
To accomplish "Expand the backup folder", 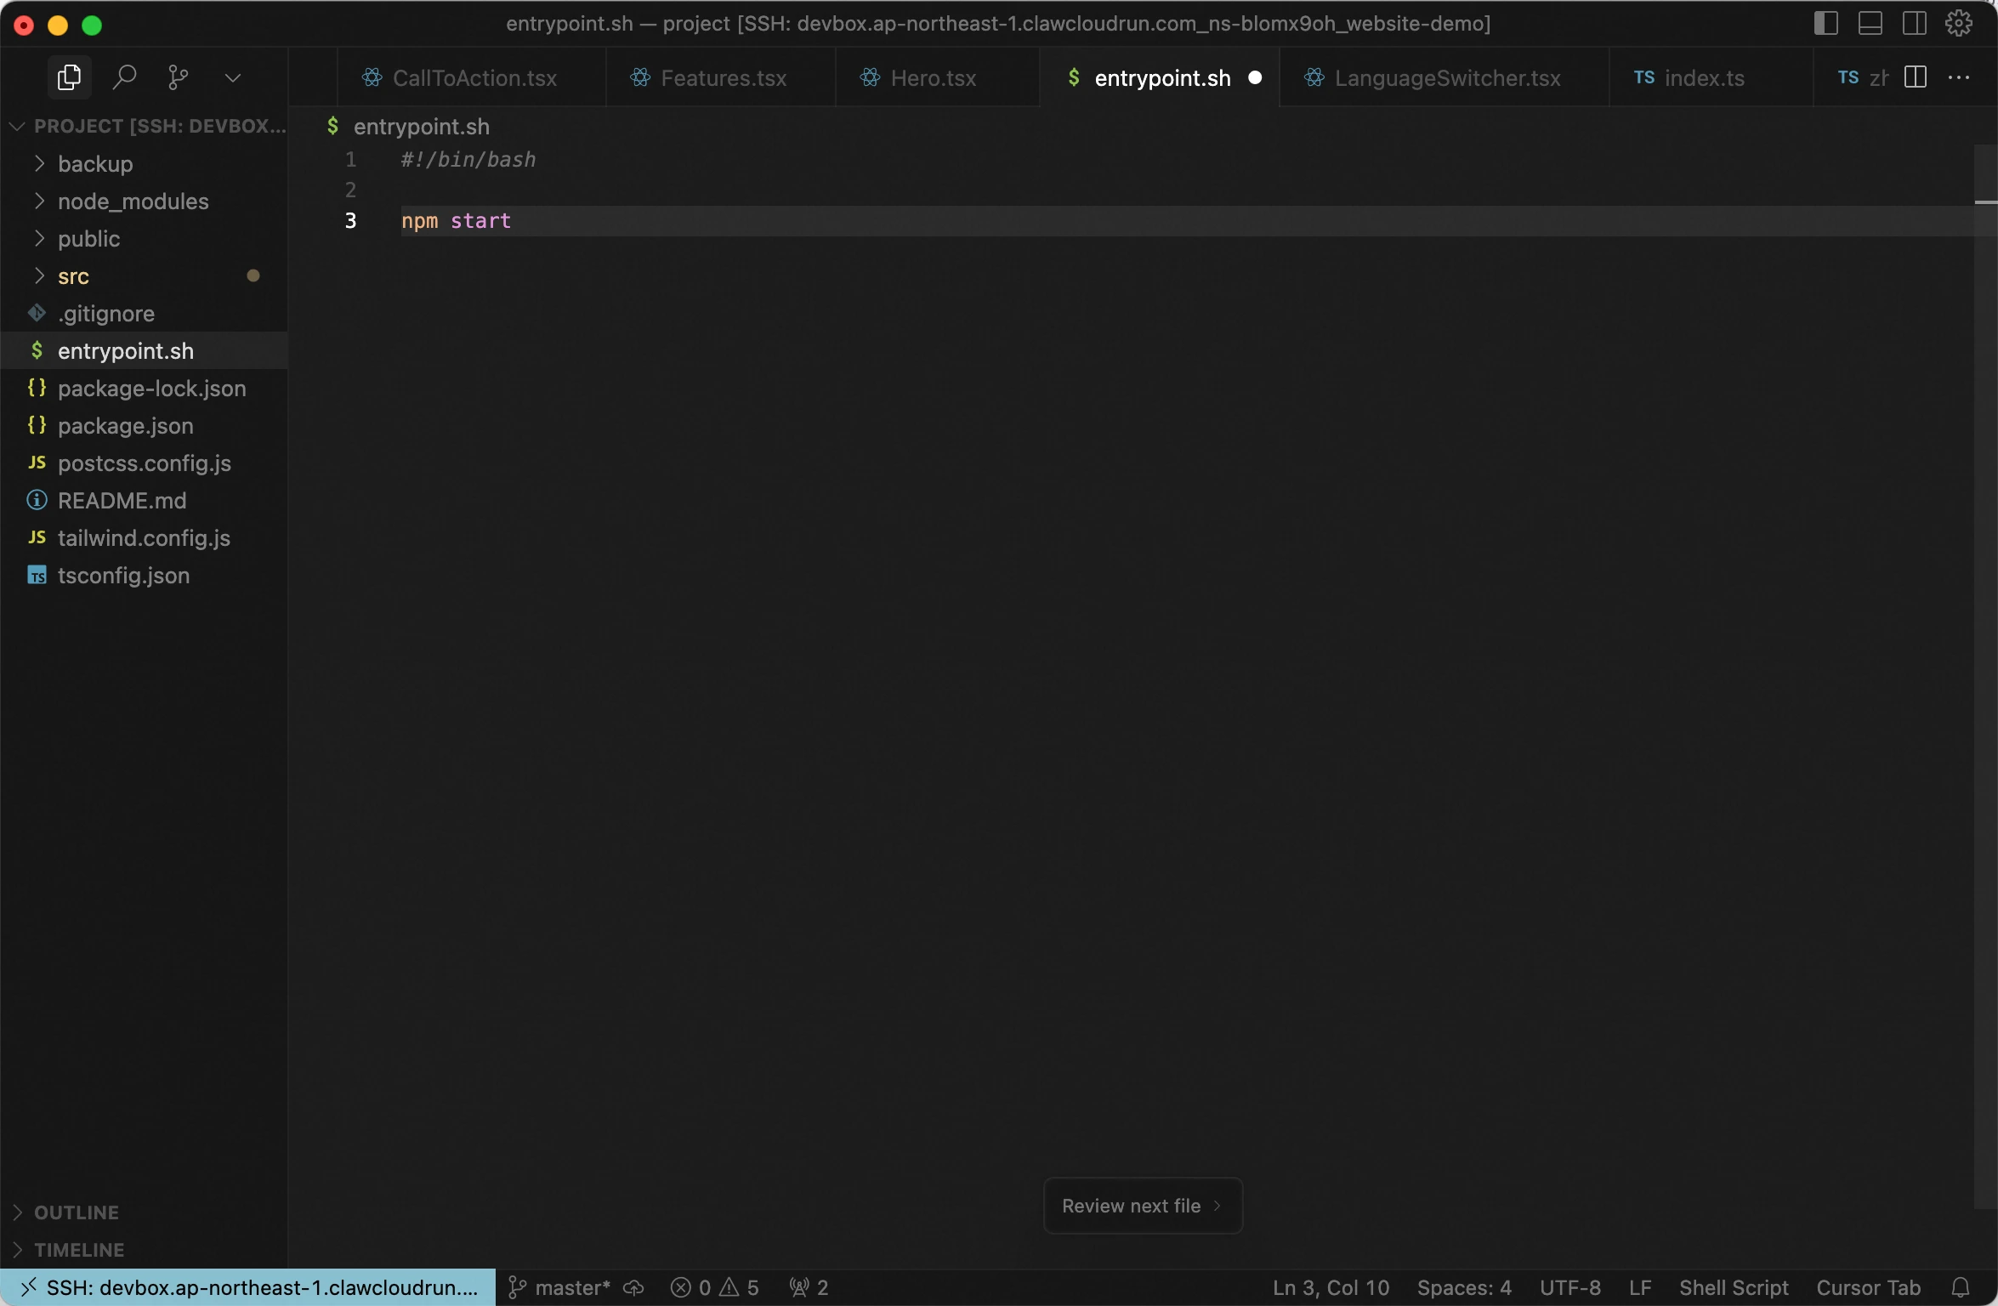I will pyautogui.click(x=144, y=163).
